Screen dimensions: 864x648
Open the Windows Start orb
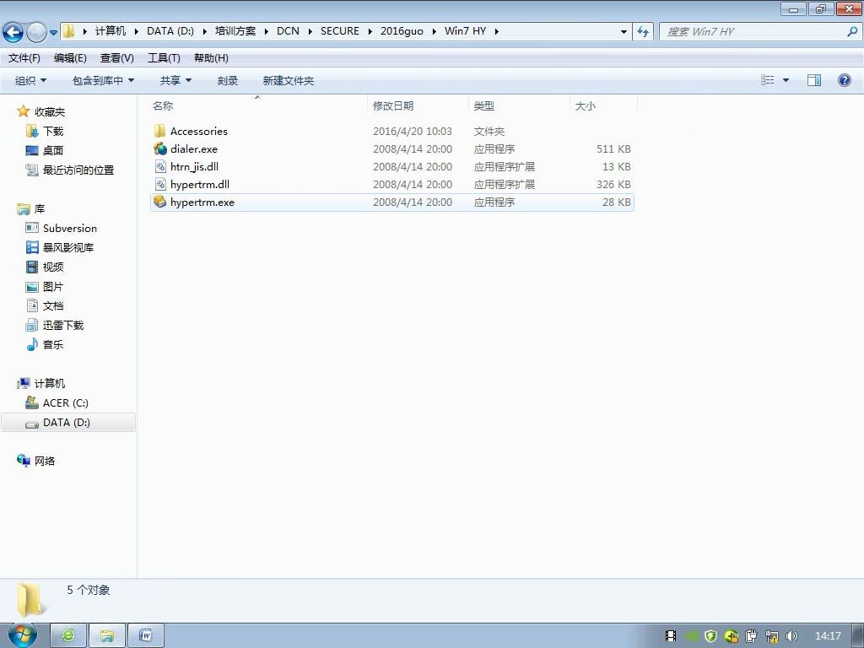point(22,634)
